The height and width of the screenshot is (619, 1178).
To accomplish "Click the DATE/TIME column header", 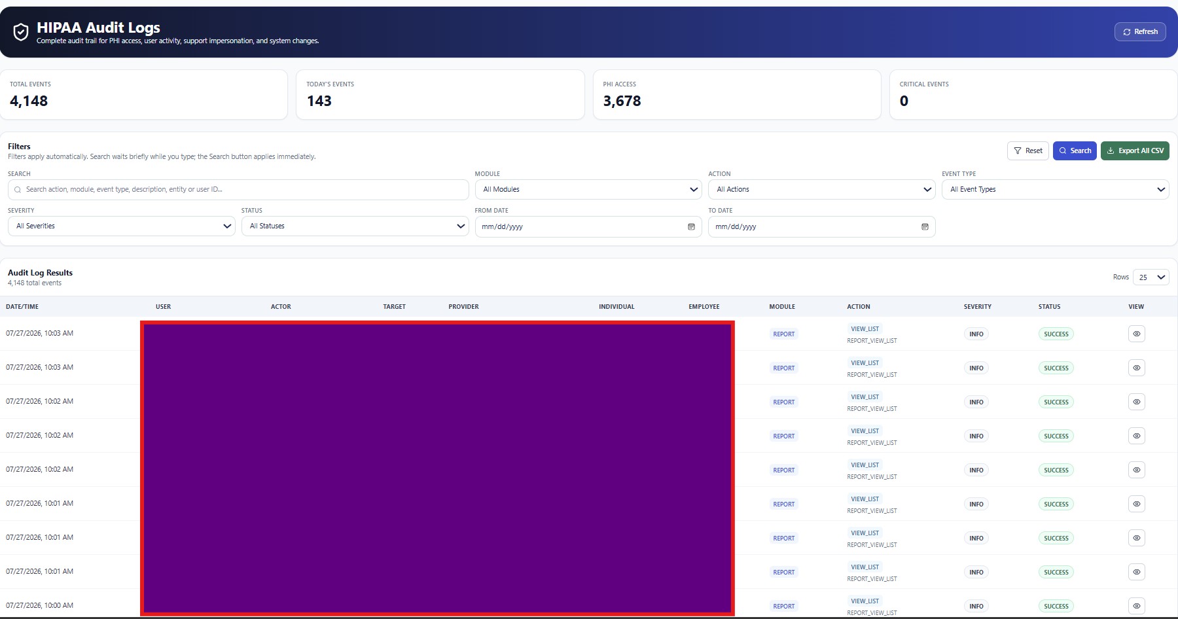I will point(22,306).
